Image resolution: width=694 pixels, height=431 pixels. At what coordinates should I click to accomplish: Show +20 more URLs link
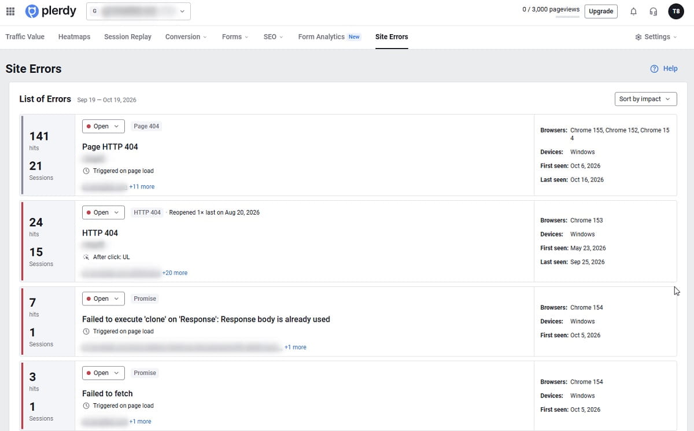coord(175,272)
